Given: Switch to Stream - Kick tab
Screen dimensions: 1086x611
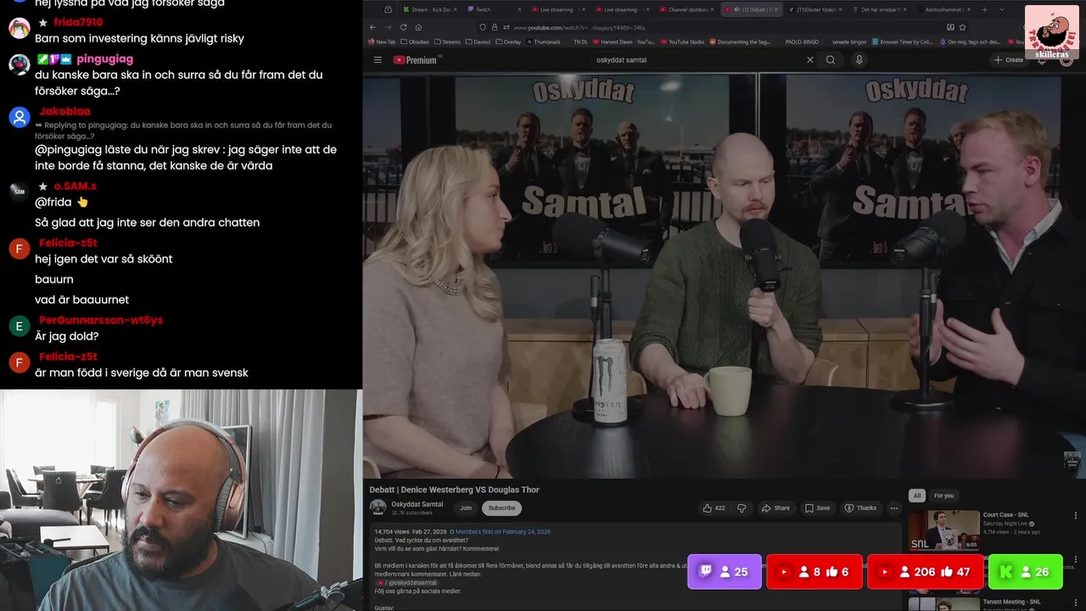Looking at the screenshot, I should [x=430, y=9].
